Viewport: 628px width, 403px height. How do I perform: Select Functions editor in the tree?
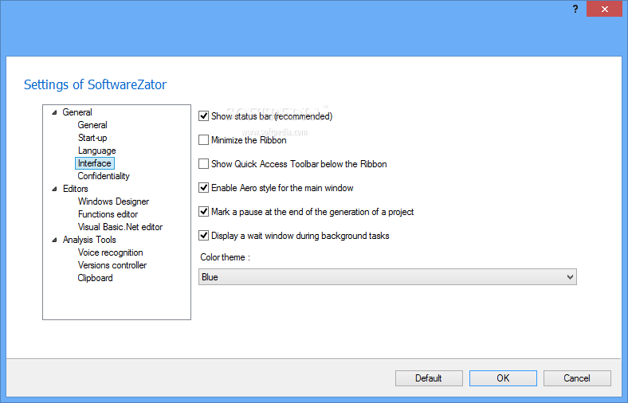click(108, 214)
